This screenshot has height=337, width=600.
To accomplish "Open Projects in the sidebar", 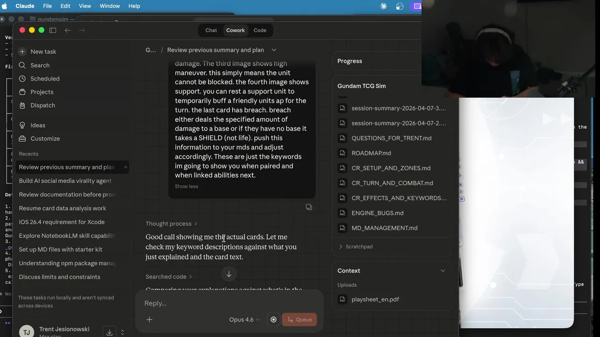I will tap(42, 92).
